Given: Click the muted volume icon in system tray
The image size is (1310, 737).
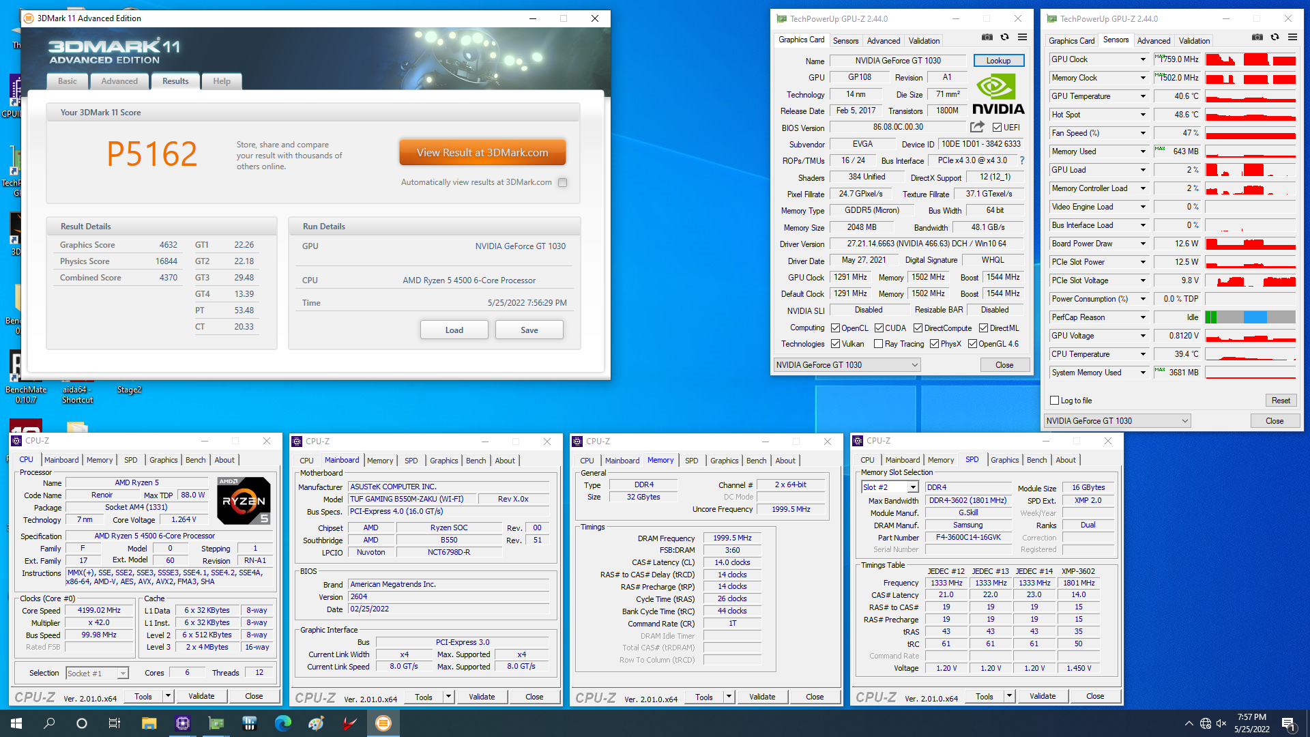Looking at the screenshot, I should pyautogui.click(x=1221, y=723).
